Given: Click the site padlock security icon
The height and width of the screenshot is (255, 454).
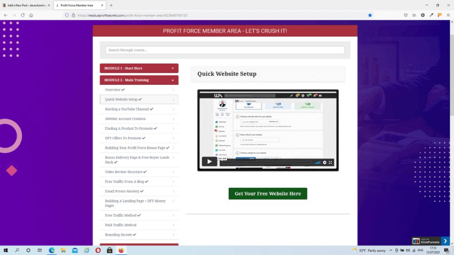Looking at the screenshot, I should (74, 15).
